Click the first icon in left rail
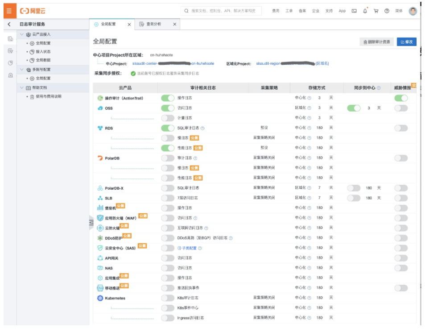Screen dimensions: 425x332 coord(10,39)
